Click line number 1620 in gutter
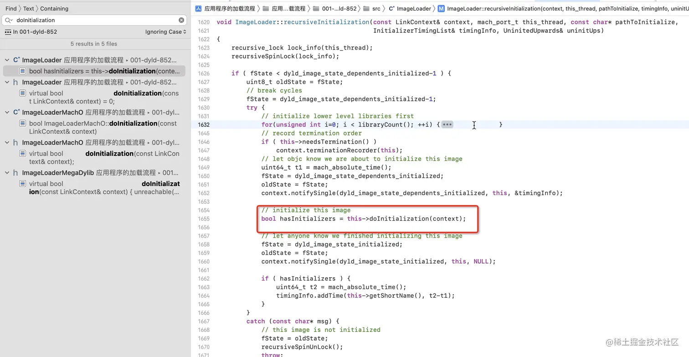 tap(204, 22)
